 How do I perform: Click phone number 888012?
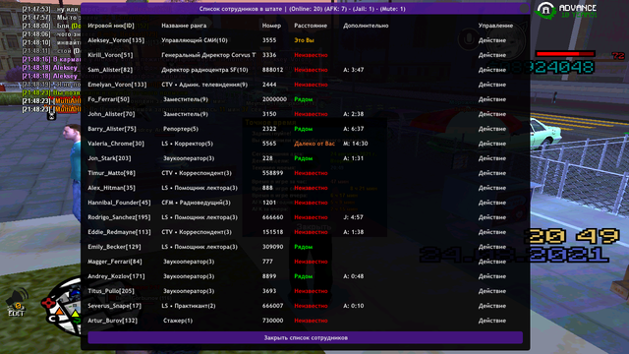[x=272, y=70]
